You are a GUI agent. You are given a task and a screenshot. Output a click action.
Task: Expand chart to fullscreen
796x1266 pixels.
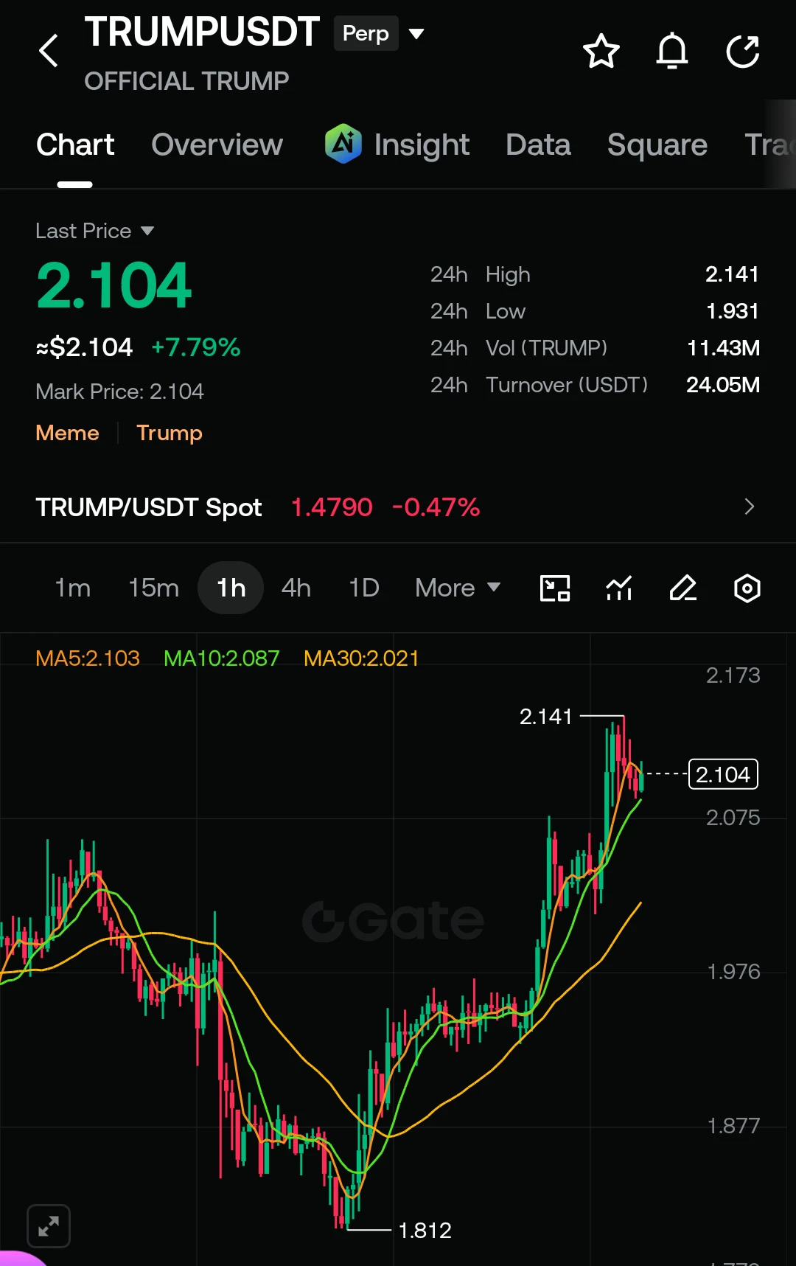pos(49,1226)
